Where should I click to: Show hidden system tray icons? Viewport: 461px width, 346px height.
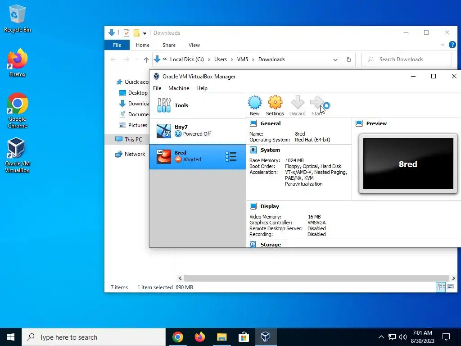click(381, 337)
